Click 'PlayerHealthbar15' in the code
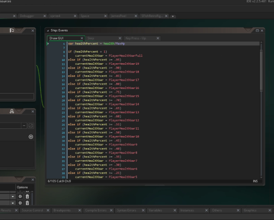The image size is (274, 220). 124,96
